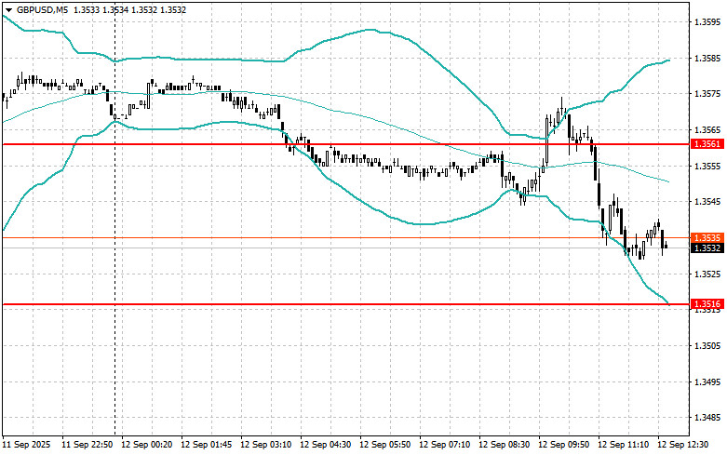This screenshot has height=455, width=727.
Task: Click the 1.3575 price scale value
Action: (707, 94)
